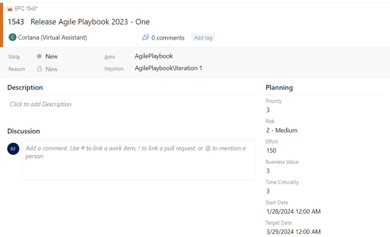
Task: Open the 0 comments link
Action: pyautogui.click(x=168, y=38)
